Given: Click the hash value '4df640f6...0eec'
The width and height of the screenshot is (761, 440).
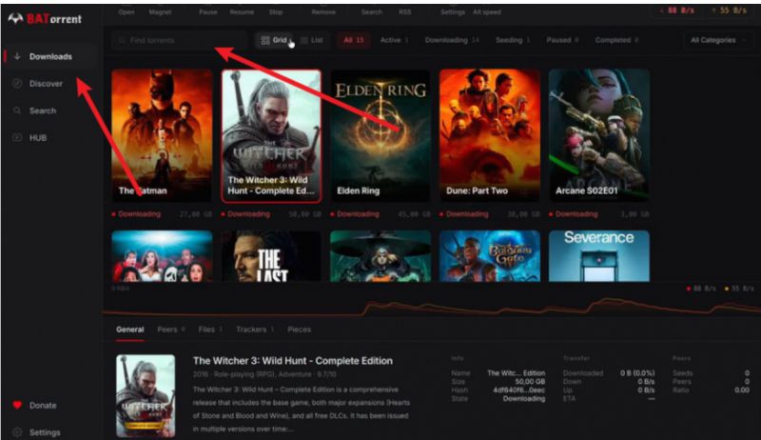Looking at the screenshot, I should pos(518,390).
